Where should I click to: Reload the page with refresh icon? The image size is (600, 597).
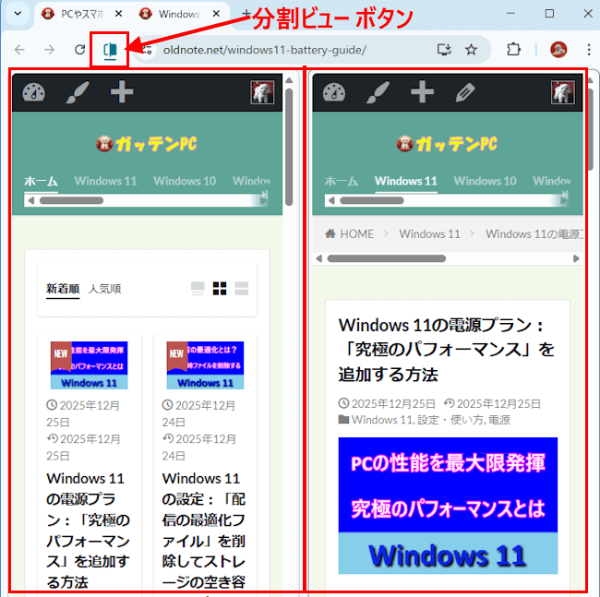[x=79, y=50]
